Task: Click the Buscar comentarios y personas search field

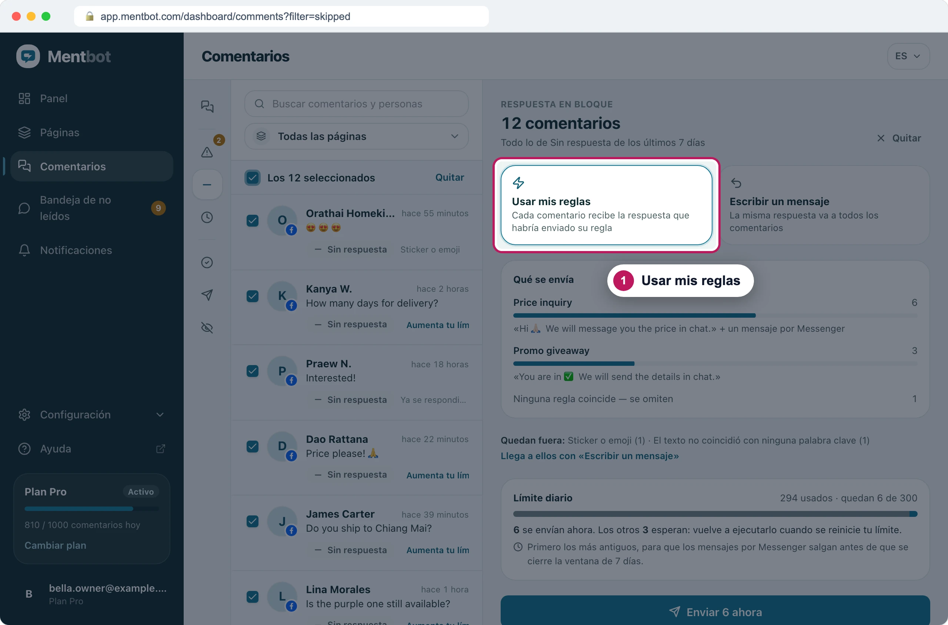Action: [356, 104]
